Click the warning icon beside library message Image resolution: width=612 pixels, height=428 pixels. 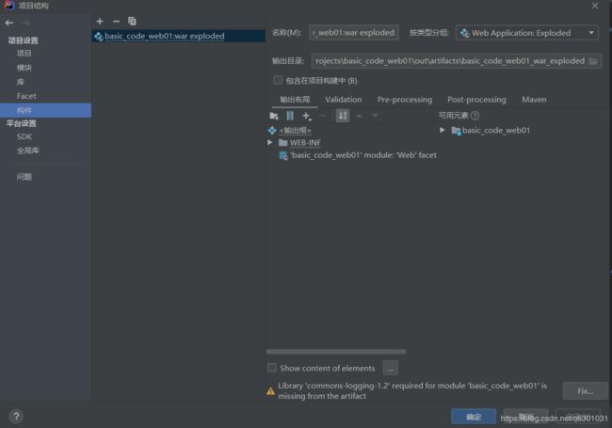click(x=270, y=391)
